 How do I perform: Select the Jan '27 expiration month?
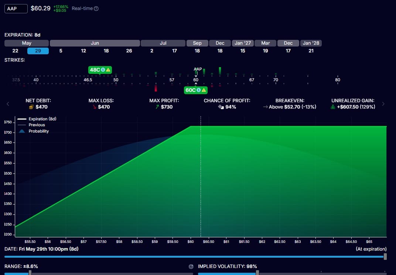point(243,43)
